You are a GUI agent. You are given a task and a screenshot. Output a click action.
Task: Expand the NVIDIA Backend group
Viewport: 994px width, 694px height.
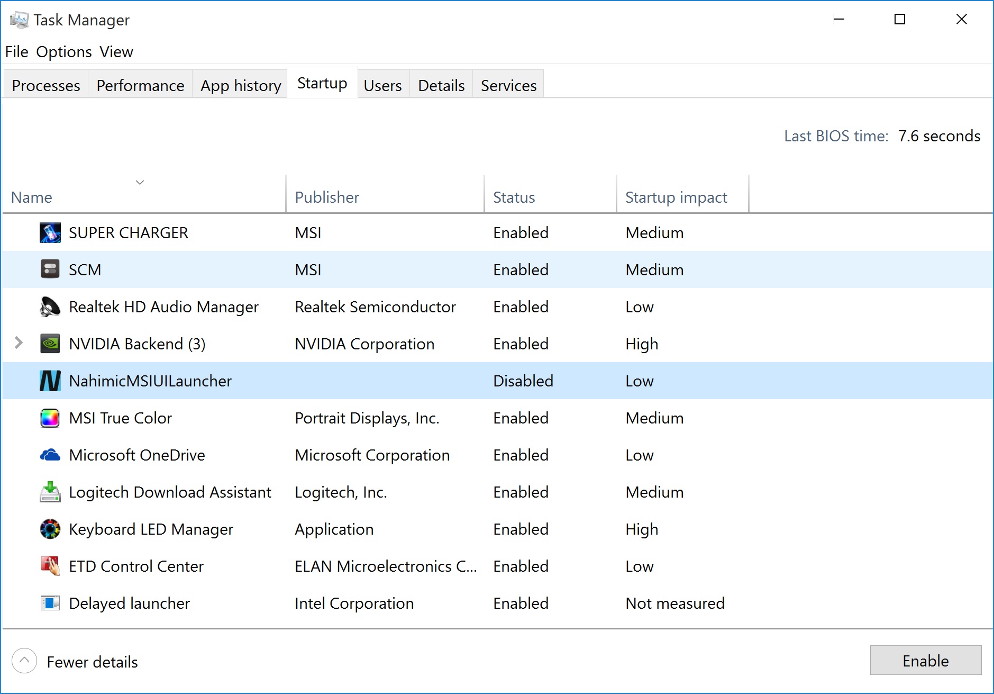pos(19,343)
